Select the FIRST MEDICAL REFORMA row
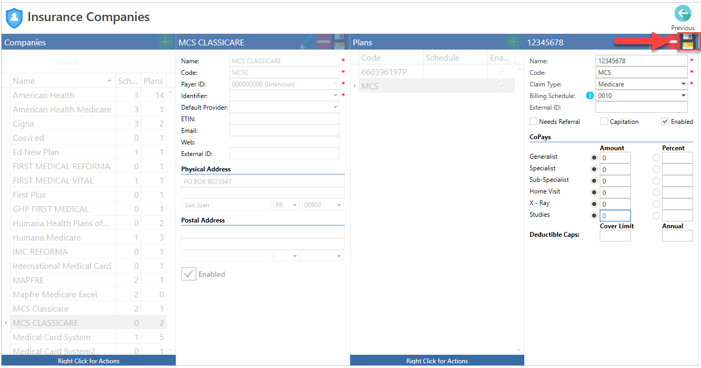Image resolution: width=701 pixels, height=368 pixels. coord(88,167)
